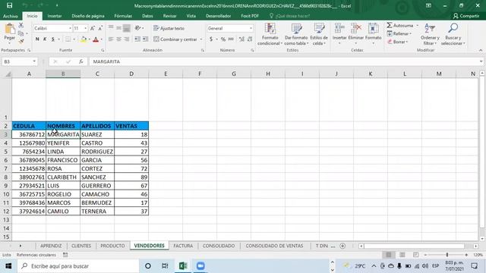Select cell containing FRANCISCO
Image resolution: width=486 pixels, height=273 pixels.
[63, 160]
